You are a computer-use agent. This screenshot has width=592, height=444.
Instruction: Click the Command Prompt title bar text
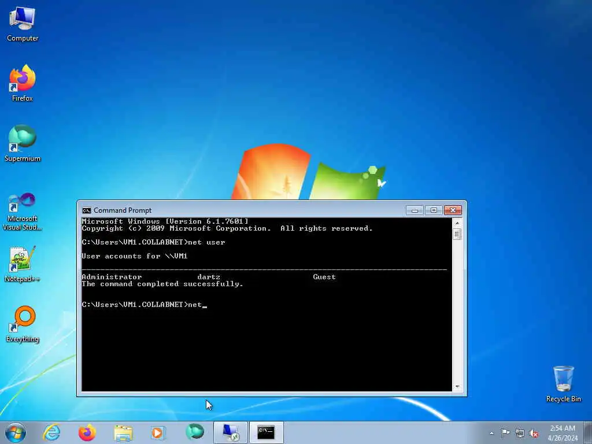[x=123, y=210]
